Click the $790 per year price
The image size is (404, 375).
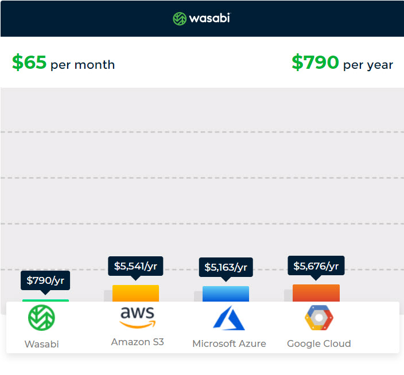(343, 62)
